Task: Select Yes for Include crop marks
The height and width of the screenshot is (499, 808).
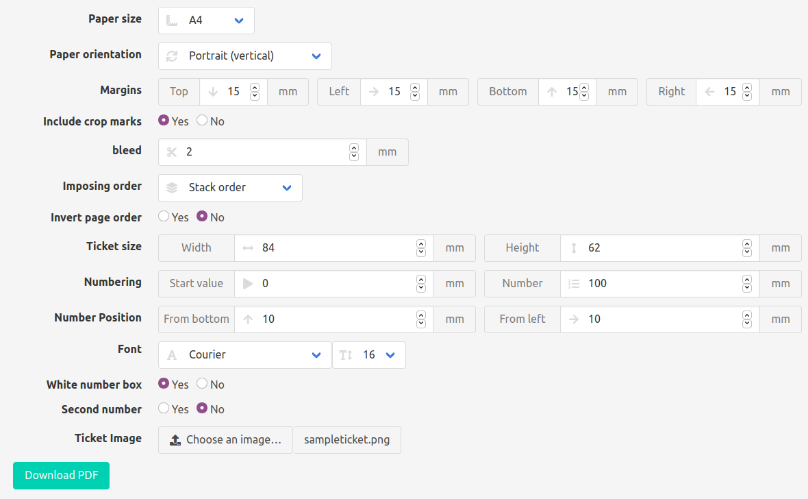Action: (x=164, y=120)
